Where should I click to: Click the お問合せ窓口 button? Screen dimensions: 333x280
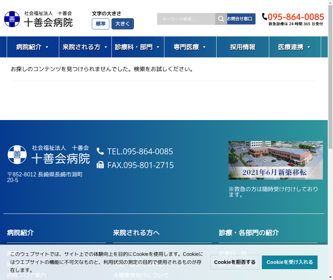click(x=240, y=19)
